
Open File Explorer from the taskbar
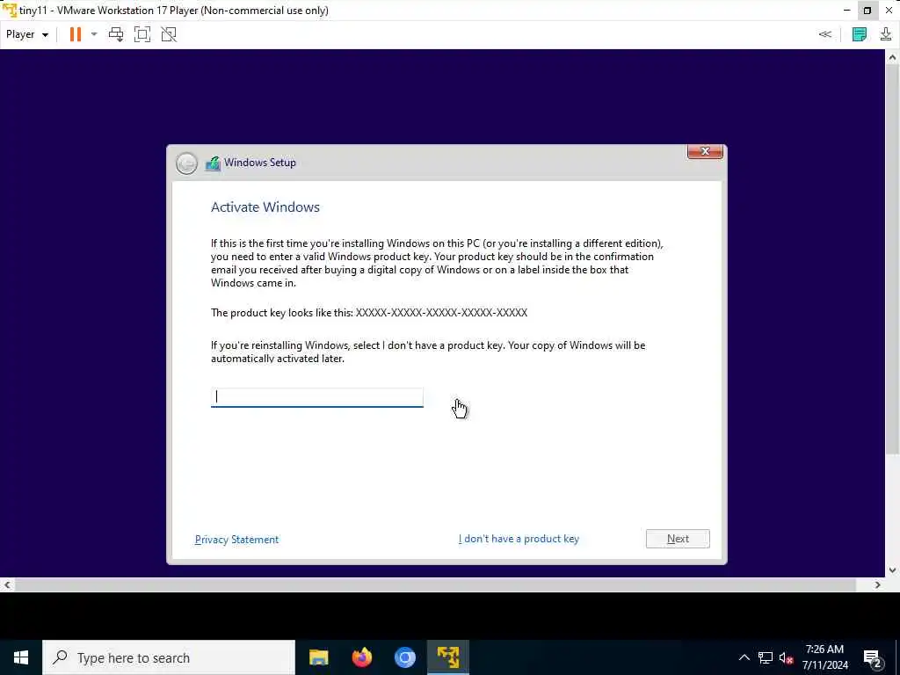318,657
